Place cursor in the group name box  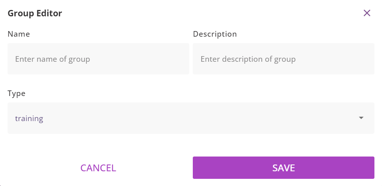pos(98,59)
